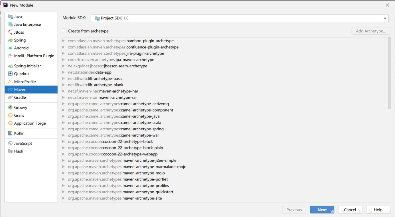This screenshot has width=395, height=217.
Task: Select Kotlin module type
Action: tap(31, 133)
